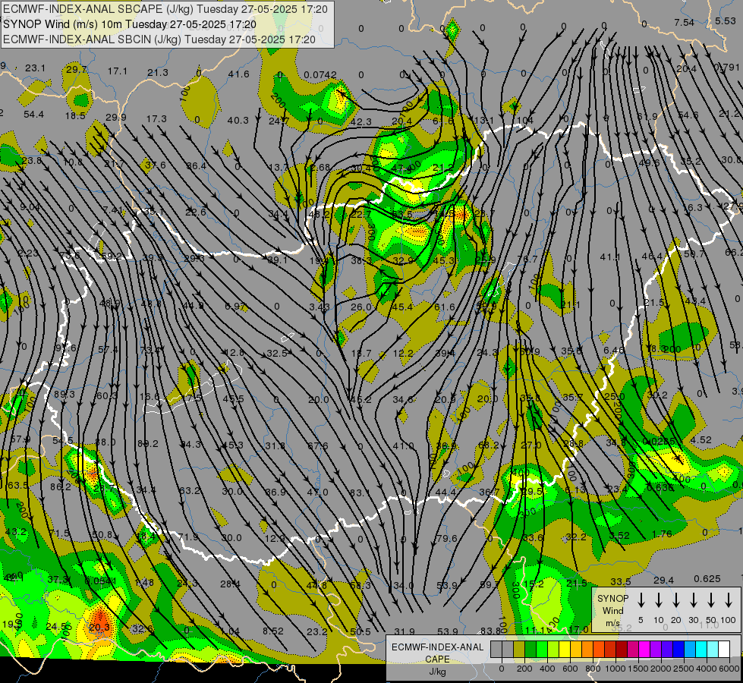The image size is (743, 683).
Task: Click the map value 1.04
Action: pyautogui.click(x=230, y=631)
